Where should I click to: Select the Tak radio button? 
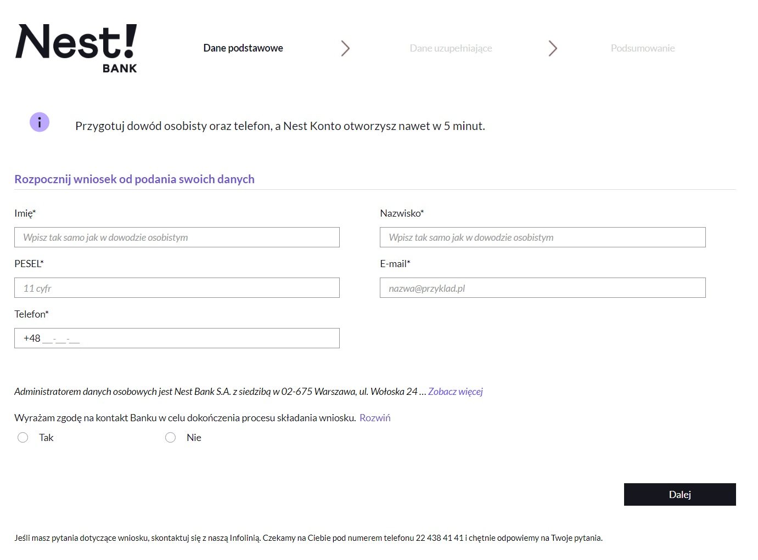tap(23, 438)
